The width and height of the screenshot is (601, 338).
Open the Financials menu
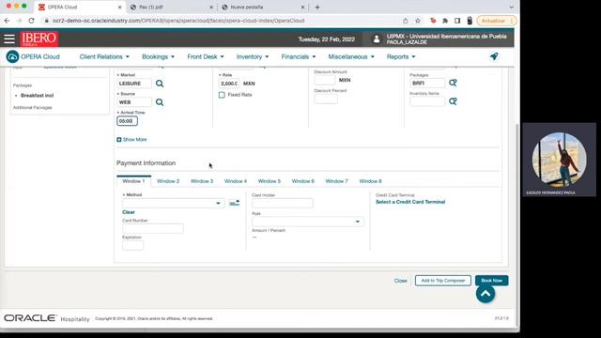coord(299,56)
